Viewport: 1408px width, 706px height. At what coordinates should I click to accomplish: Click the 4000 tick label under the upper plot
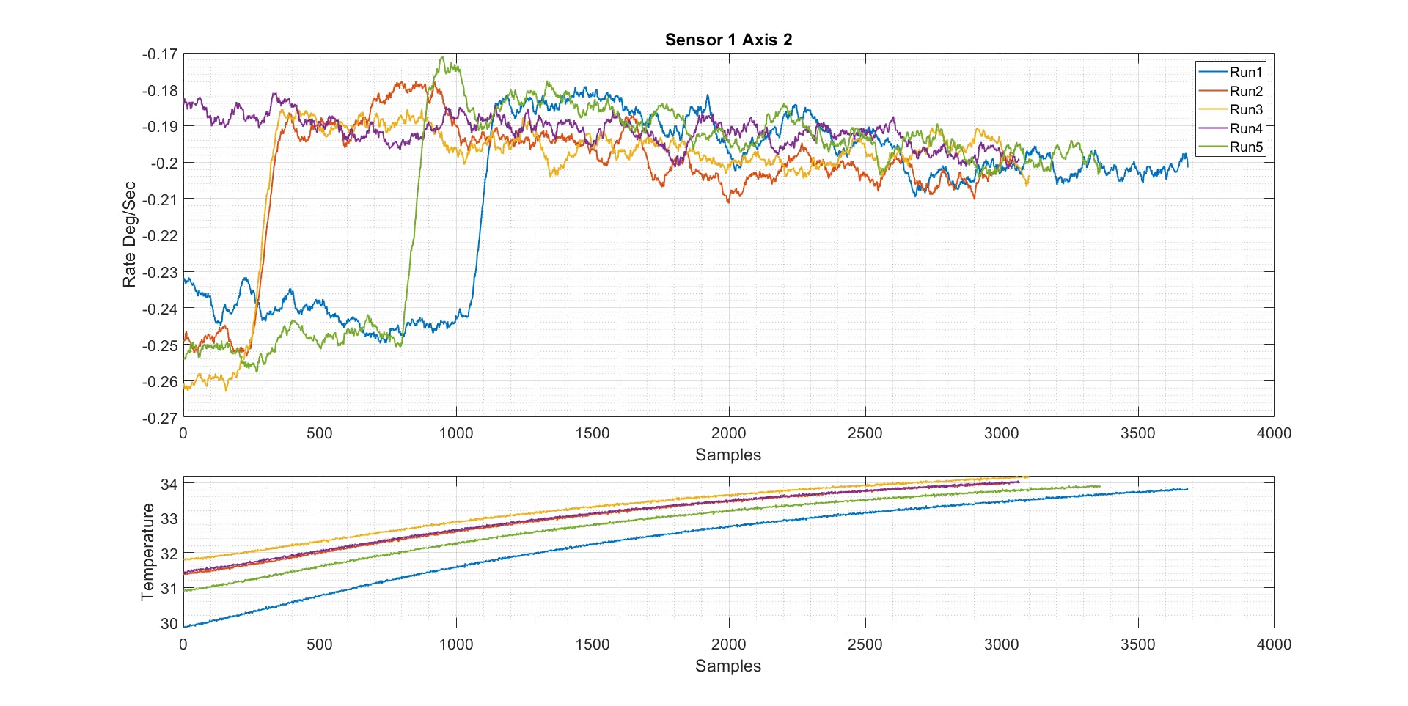[x=1274, y=433]
